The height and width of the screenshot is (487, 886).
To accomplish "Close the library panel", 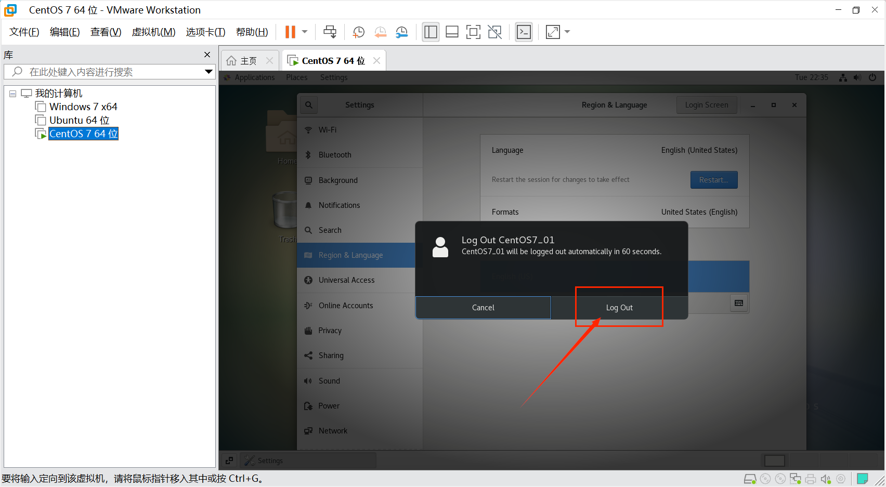I will pos(207,55).
